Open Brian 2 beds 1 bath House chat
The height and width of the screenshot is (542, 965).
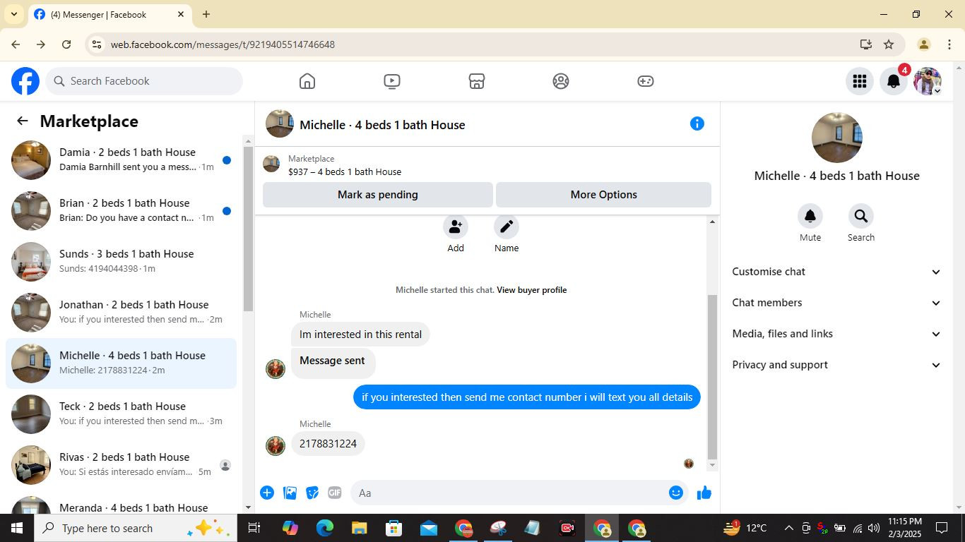pyautogui.click(x=122, y=211)
